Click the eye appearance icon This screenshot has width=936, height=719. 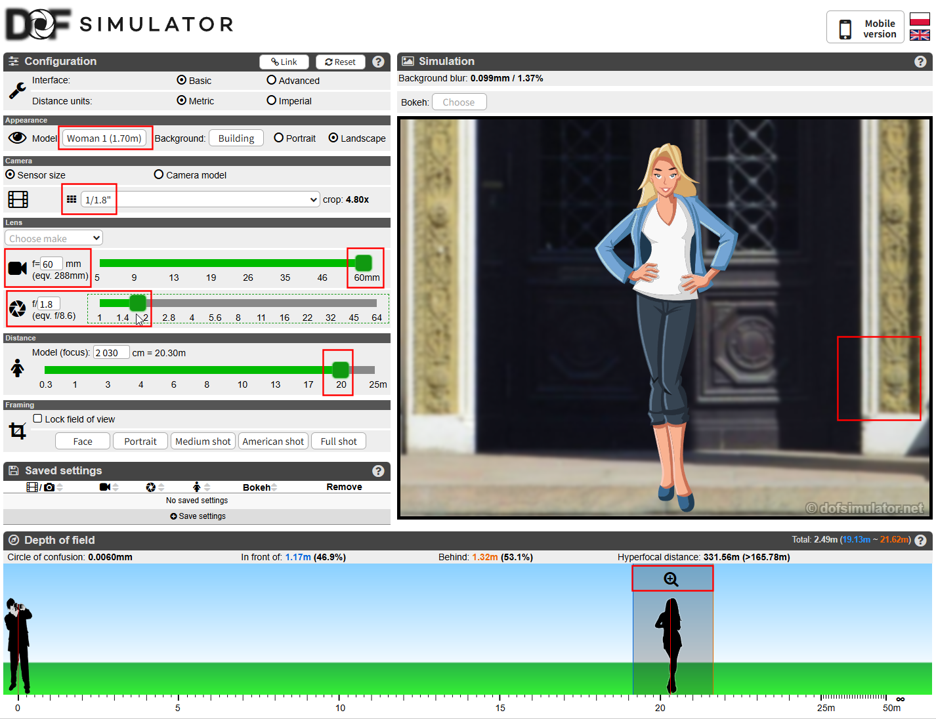point(17,138)
